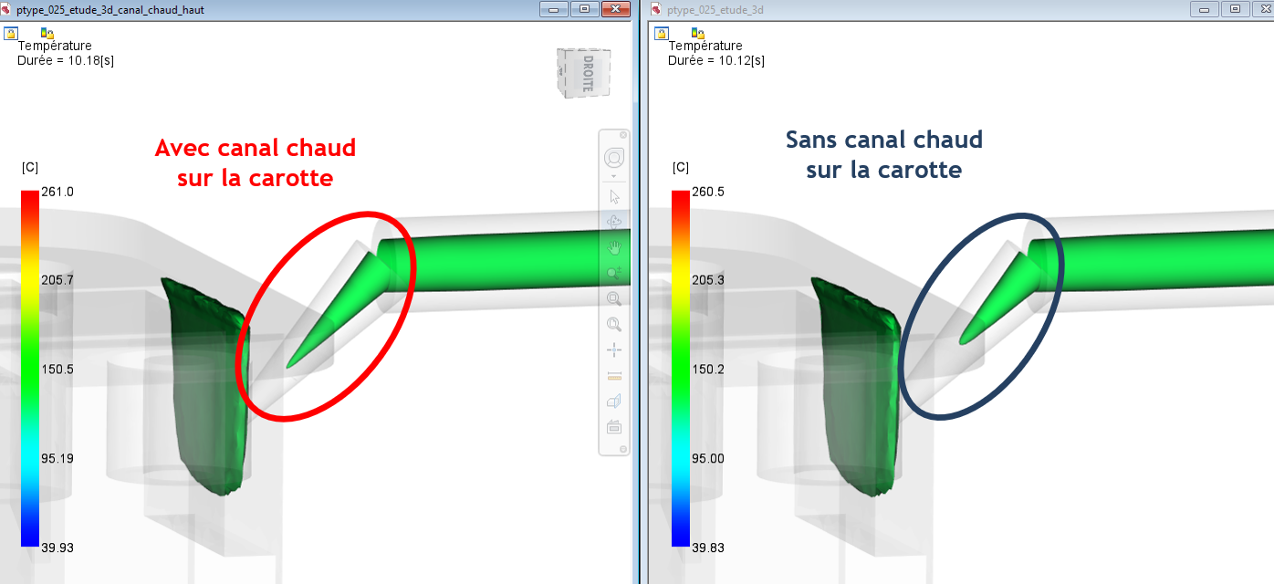Collapse navigation bar using bottom corner button
This screenshot has width=1274, height=584.
(623, 449)
